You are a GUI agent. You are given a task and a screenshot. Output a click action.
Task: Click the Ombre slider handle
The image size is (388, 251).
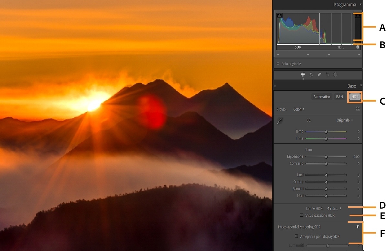[x=326, y=182]
